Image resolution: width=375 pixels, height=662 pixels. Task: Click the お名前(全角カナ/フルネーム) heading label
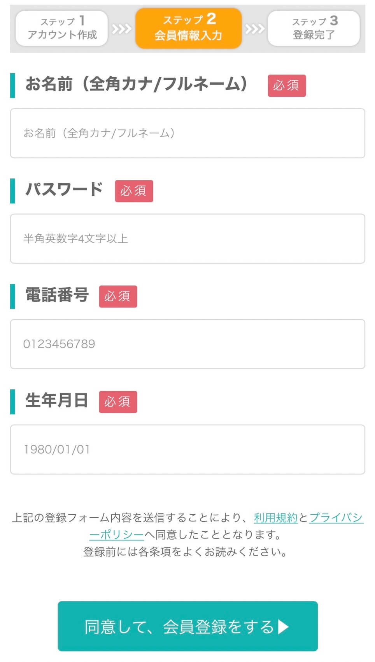tap(136, 84)
